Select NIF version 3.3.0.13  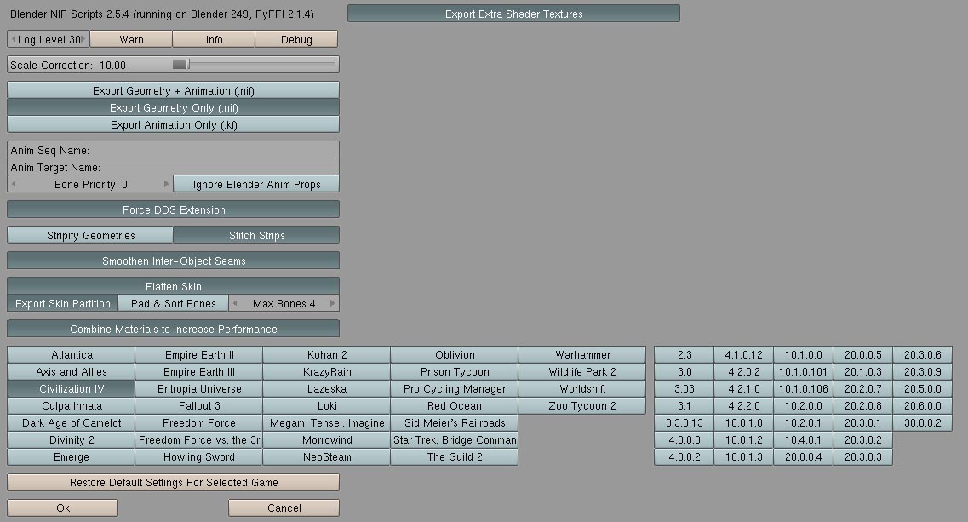click(x=684, y=422)
